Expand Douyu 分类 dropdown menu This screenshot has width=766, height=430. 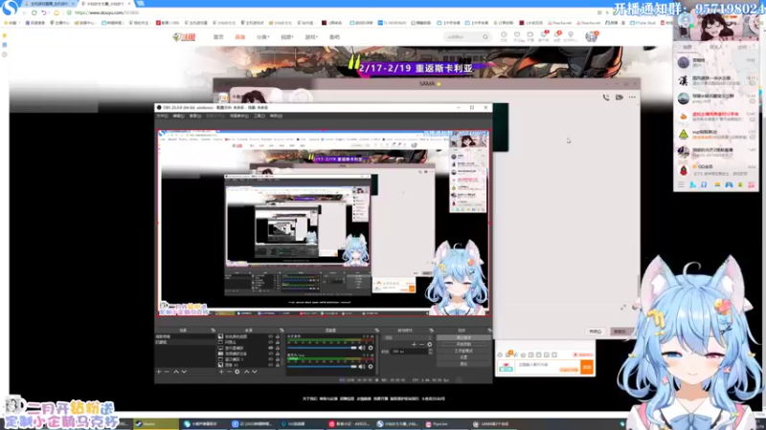click(x=262, y=37)
